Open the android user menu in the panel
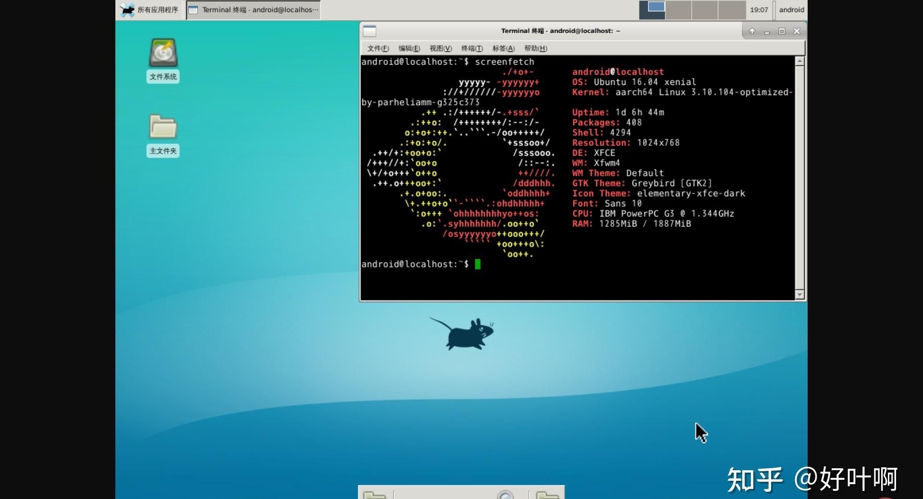The width and height of the screenshot is (923, 499). (791, 10)
